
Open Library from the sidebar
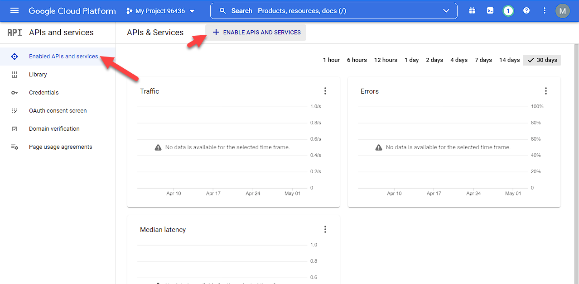point(58,75)
